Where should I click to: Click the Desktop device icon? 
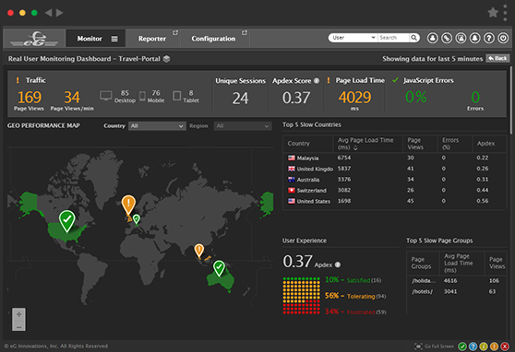[x=106, y=96]
